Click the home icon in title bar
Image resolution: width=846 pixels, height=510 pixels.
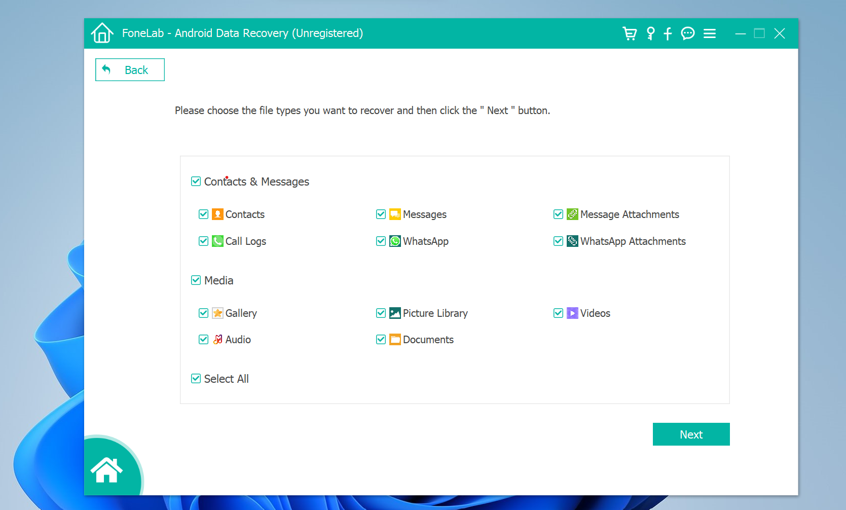pos(102,33)
